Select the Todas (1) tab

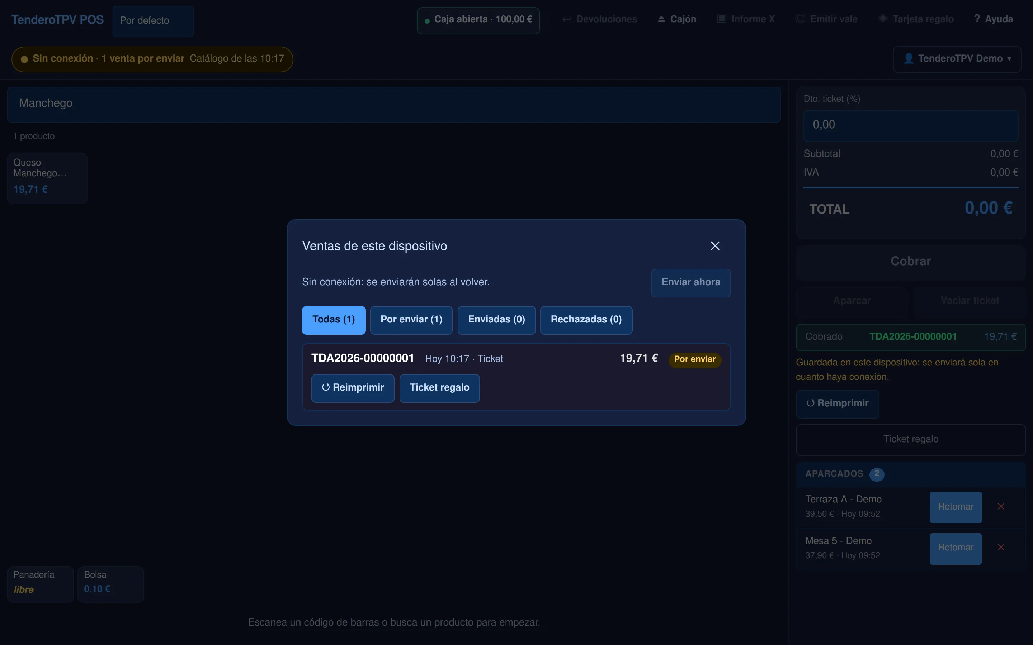333,320
